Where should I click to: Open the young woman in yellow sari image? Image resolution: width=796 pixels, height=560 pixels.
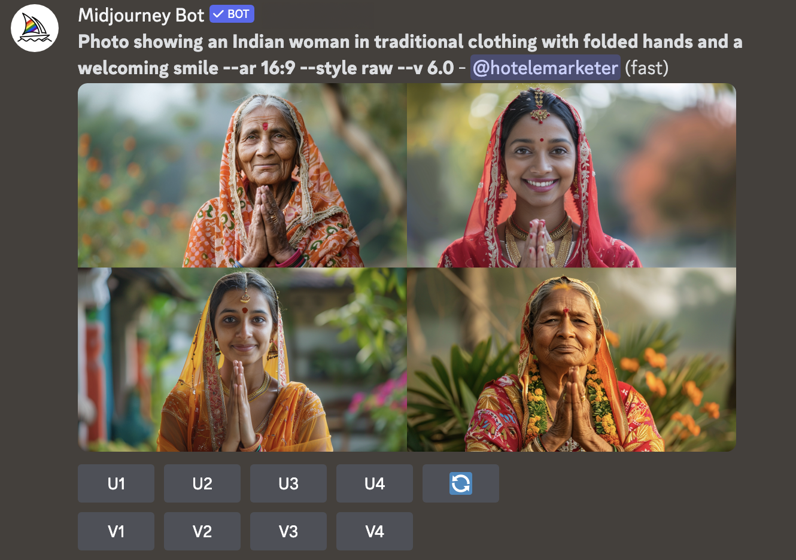[242, 360]
